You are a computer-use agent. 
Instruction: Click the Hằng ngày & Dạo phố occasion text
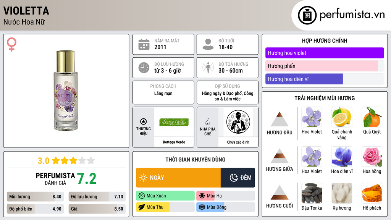228,96
